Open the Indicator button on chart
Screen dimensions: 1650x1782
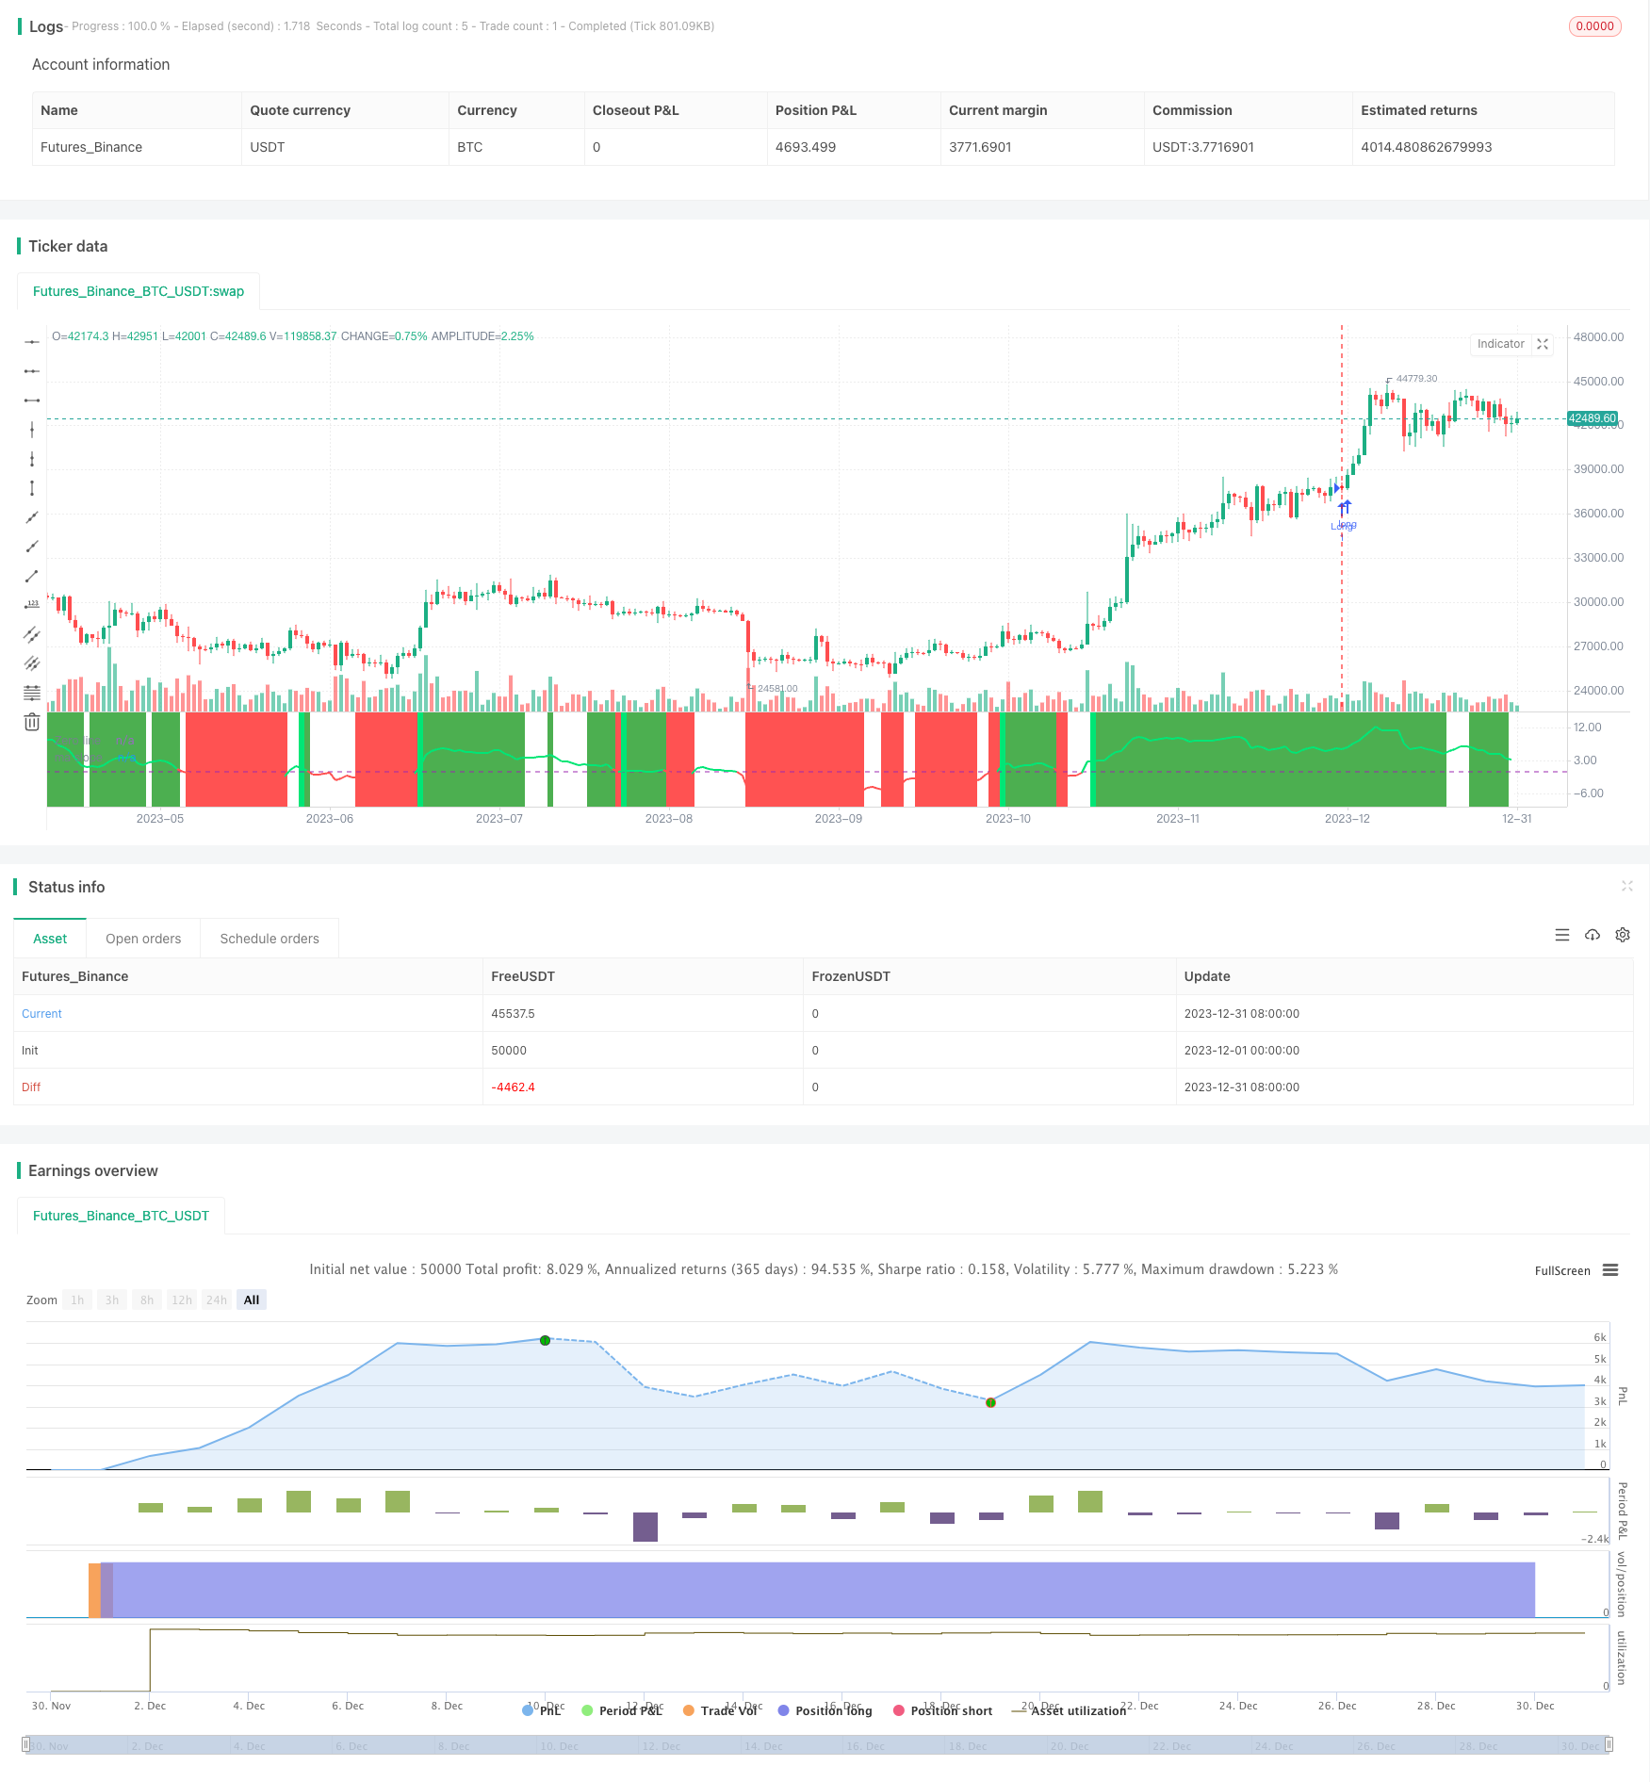click(x=1500, y=344)
